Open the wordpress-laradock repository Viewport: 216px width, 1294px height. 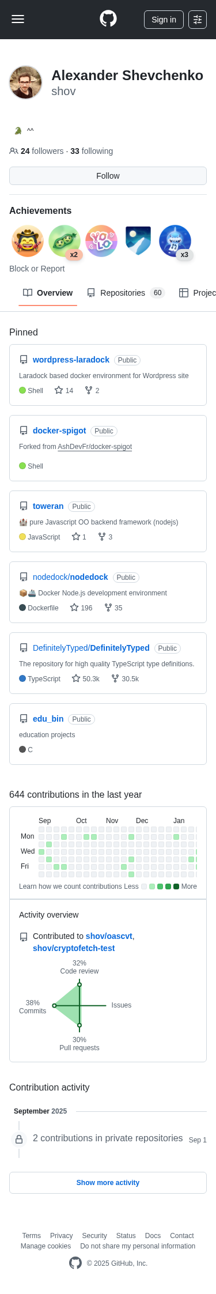click(x=71, y=360)
